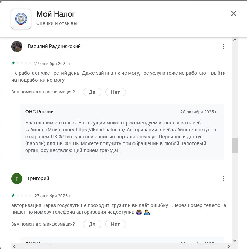Mark Василий's review as helpful with Да
The height and width of the screenshot is (249, 247).
92,92
